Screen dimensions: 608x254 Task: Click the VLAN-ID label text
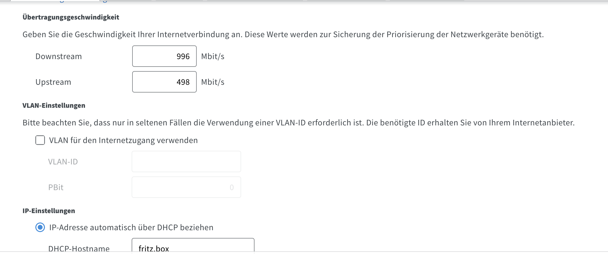[63, 162]
